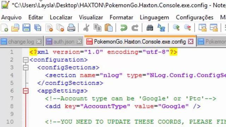This screenshot has height=127, width=226.
Task: Click the Account type comment on line 7
Action: coord(131,99)
